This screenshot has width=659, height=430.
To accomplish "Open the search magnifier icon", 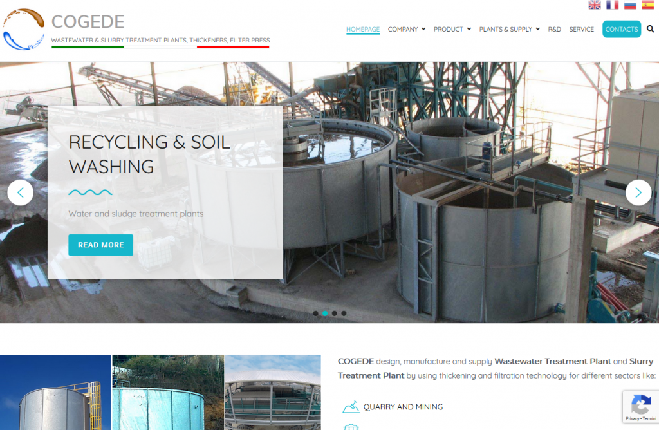I will tap(650, 28).
